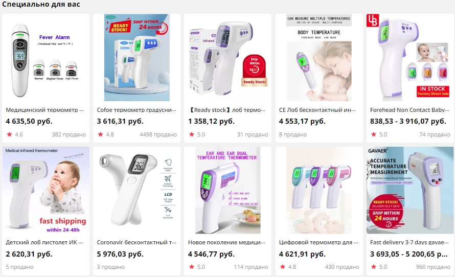
Task: Click the star icon next to 4.8 for Cofoe
Action: (x=101, y=134)
